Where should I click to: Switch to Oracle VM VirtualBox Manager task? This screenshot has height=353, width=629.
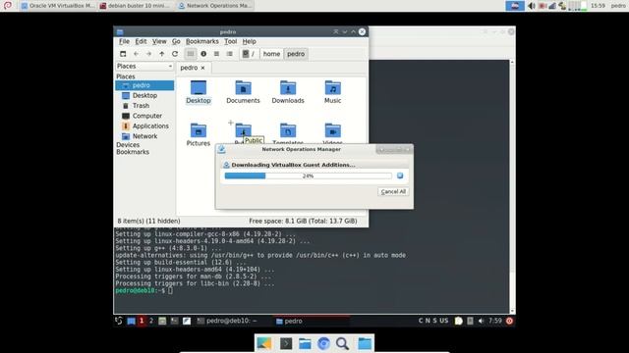coord(58,6)
